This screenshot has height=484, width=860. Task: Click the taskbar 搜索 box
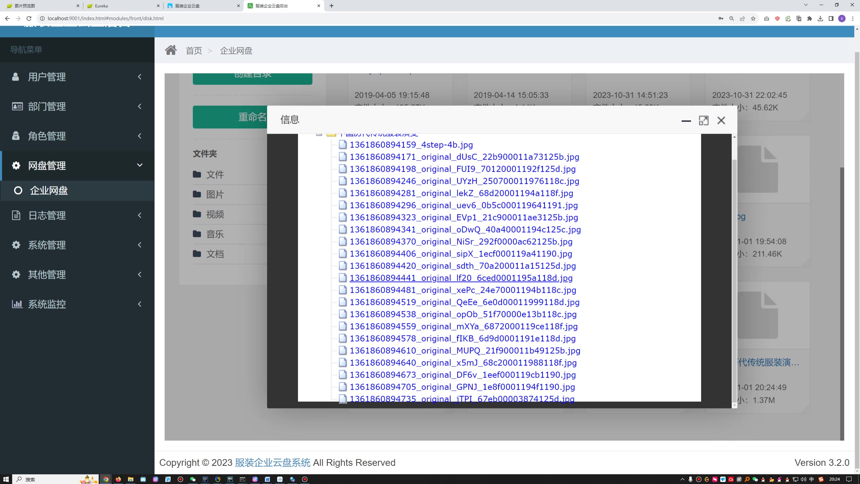click(x=55, y=479)
